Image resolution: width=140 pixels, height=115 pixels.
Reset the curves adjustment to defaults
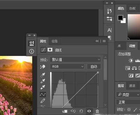click(81, 111)
